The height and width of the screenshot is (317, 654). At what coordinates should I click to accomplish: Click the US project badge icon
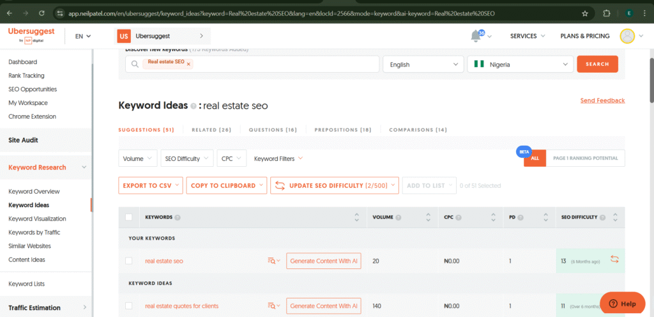point(123,36)
